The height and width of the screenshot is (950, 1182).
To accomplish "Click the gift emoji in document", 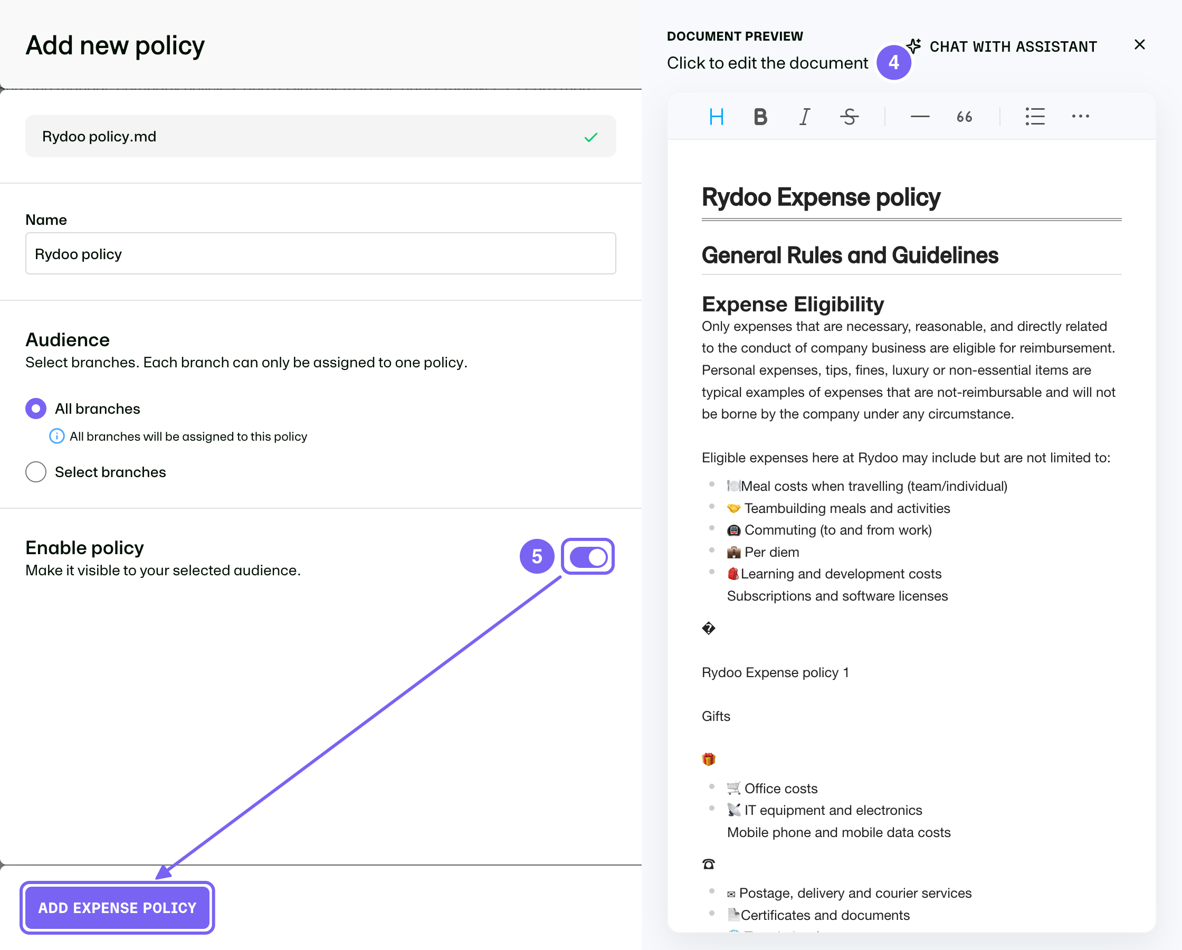I will (708, 759).
